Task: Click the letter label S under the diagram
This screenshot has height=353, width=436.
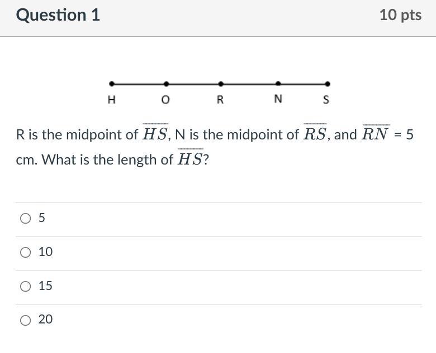Action: click(x=326, y=100)
